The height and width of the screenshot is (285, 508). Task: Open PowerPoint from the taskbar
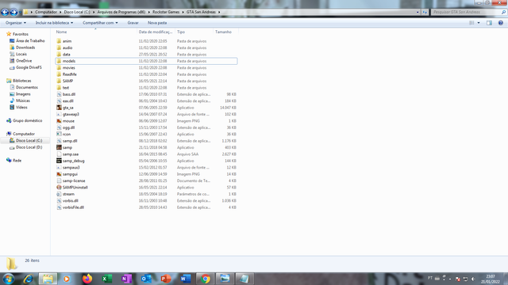(166, 279)
